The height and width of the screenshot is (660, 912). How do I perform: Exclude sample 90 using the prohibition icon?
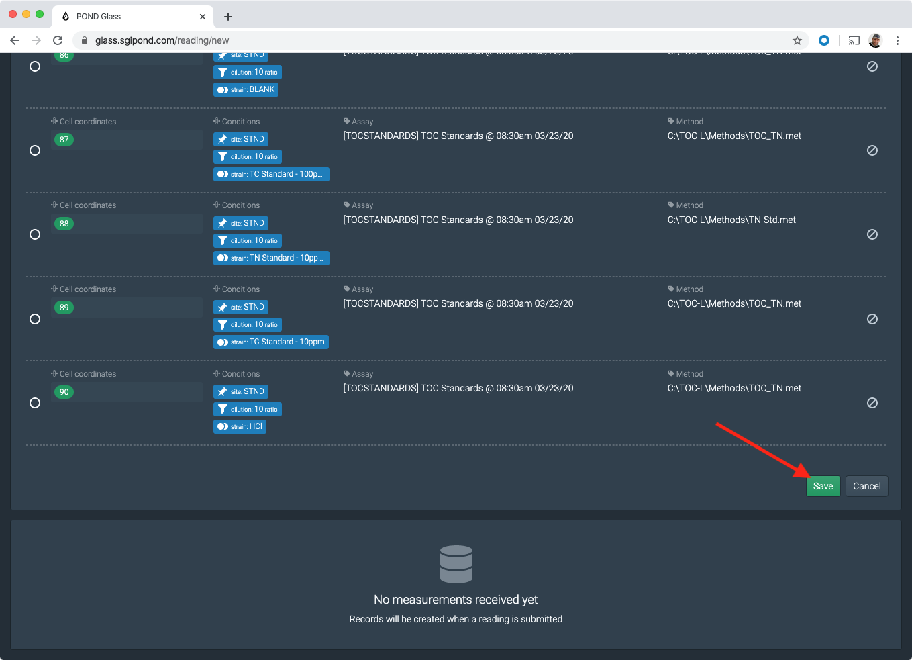pyautogui.click(x=872, y=403)
